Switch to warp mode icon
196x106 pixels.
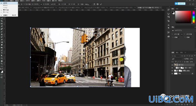pyautogui.click(x=94, y=4)
